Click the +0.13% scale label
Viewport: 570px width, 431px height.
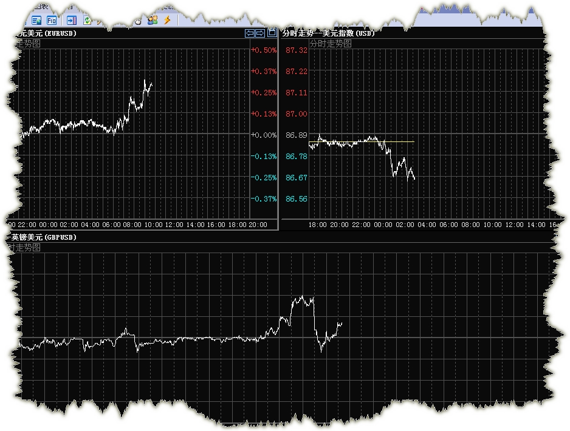pos(264,114)
